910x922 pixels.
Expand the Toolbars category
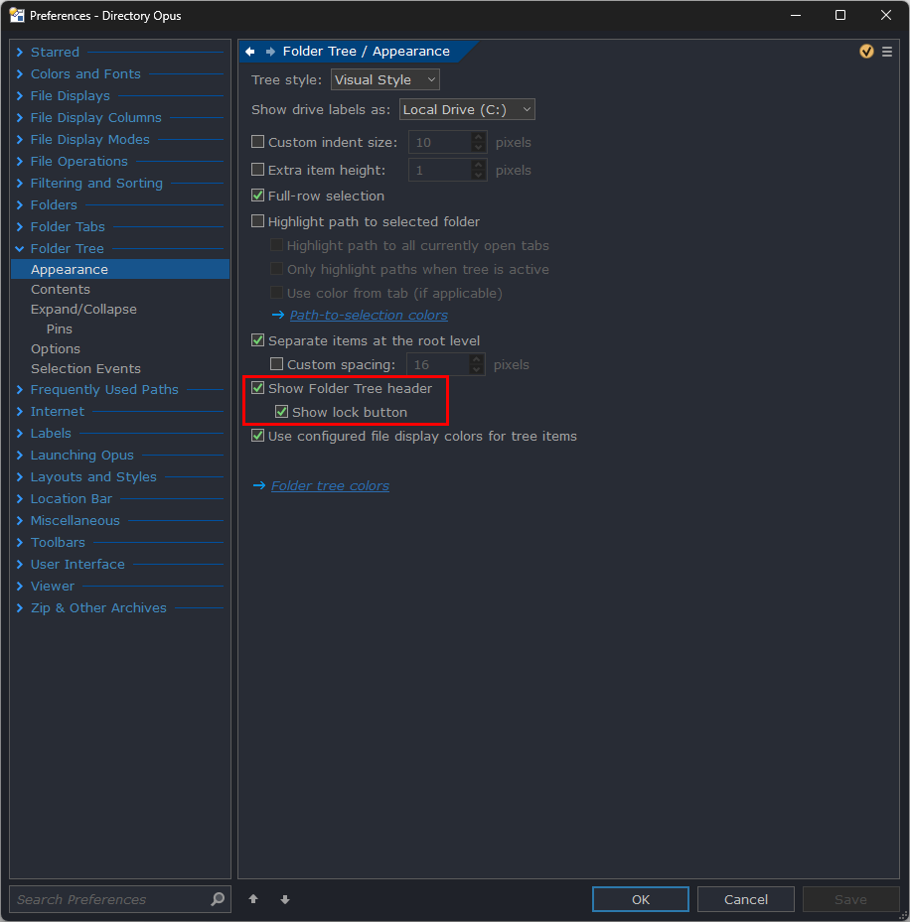[20, 542]
